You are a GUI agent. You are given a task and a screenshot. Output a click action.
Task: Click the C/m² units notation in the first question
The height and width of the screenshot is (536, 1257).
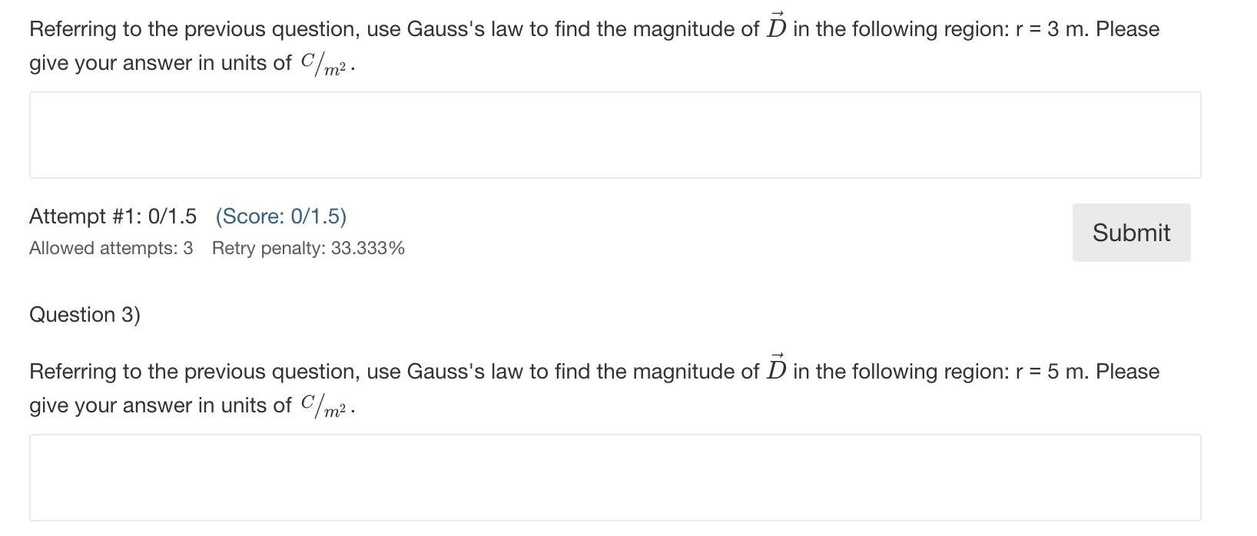324,64
